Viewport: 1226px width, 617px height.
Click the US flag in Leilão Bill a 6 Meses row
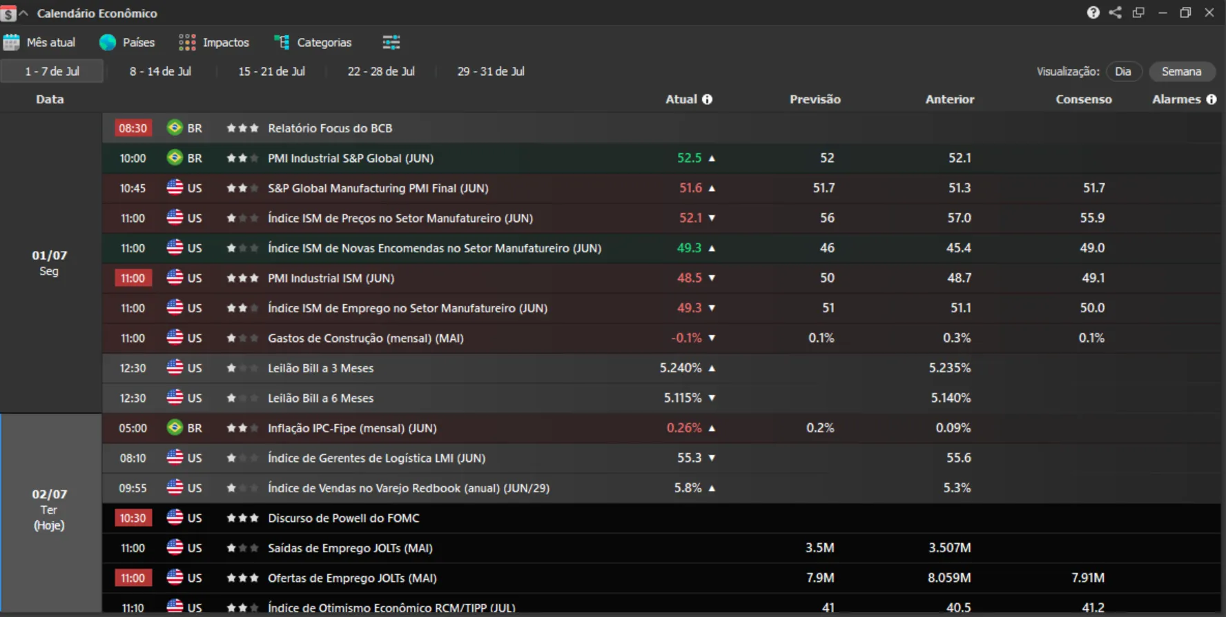(175, 398)
